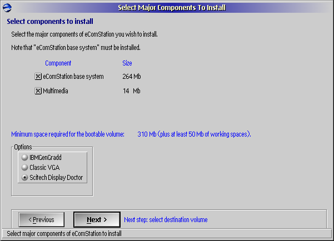Go back with the Previous button
The width and height of the screenshot is (334, 241).
tap(42, 219)
